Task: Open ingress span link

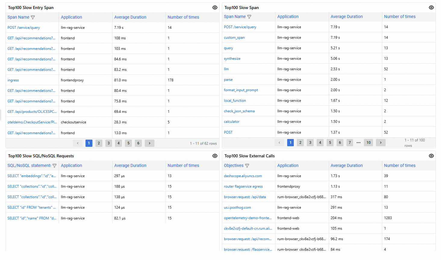Action: point(13,80)
